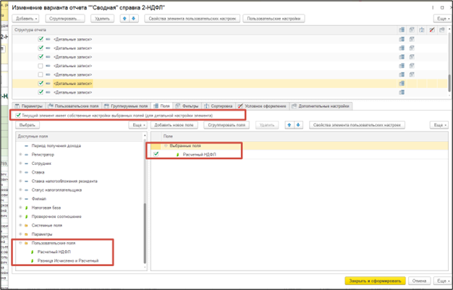Move structure item down with top toolbar arrow
Screen dimensions: 453x290
[133, 19]
